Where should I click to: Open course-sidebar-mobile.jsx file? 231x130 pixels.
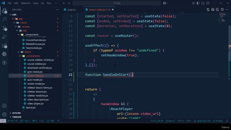click(40, 60)
